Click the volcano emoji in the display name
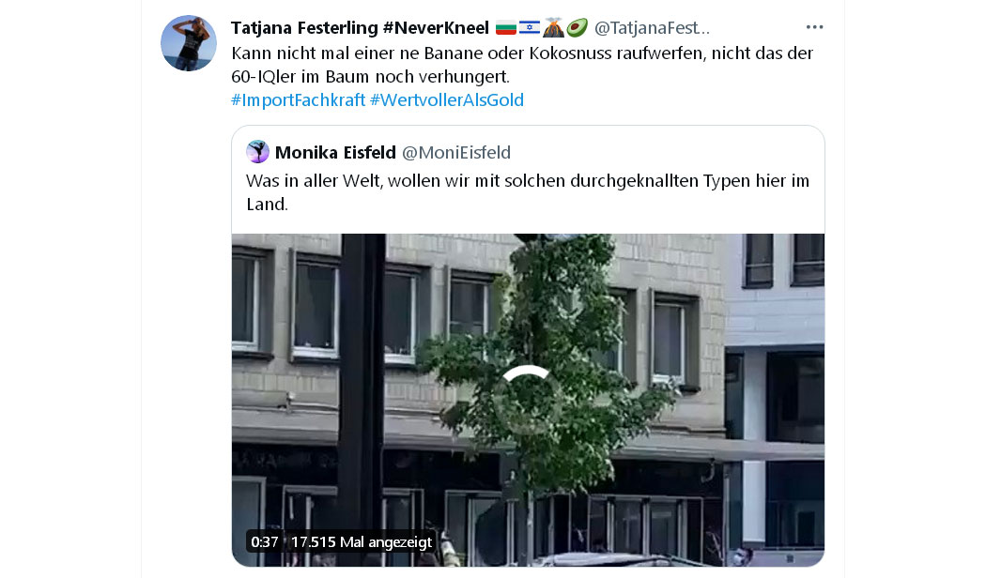The height and width of the screenshot is (578, 986). pos(553,27)
